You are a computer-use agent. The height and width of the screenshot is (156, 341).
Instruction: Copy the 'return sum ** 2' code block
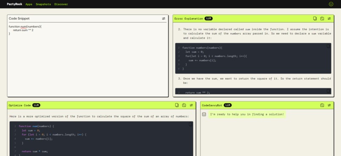(328, 91)
